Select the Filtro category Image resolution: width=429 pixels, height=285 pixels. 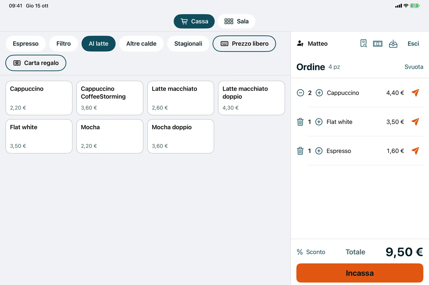pyautogui.click(x=64, y=44)
